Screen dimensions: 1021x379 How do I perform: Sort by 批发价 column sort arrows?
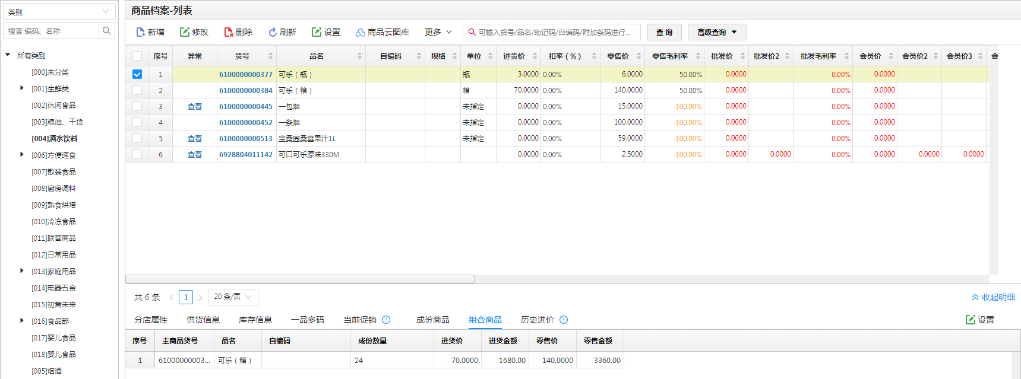pos(742,56)
